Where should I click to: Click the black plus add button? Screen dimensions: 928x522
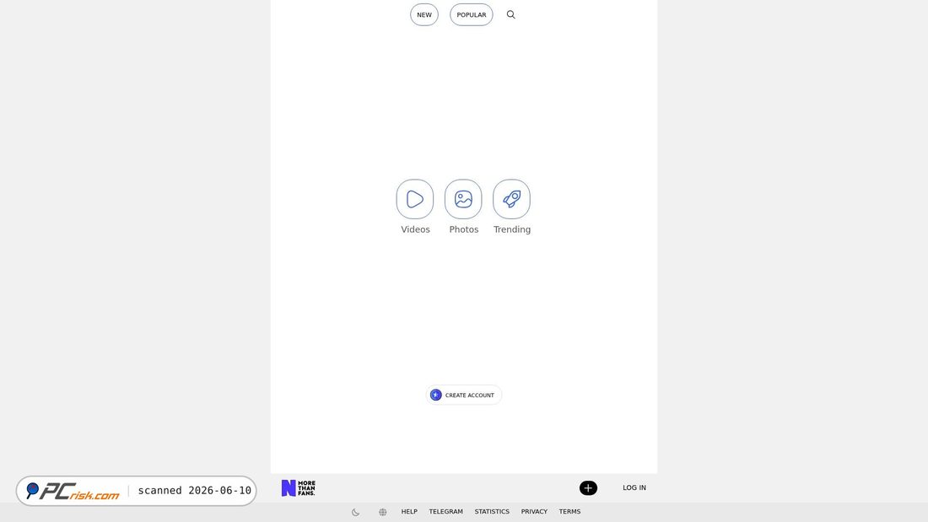tap(588, 487)
